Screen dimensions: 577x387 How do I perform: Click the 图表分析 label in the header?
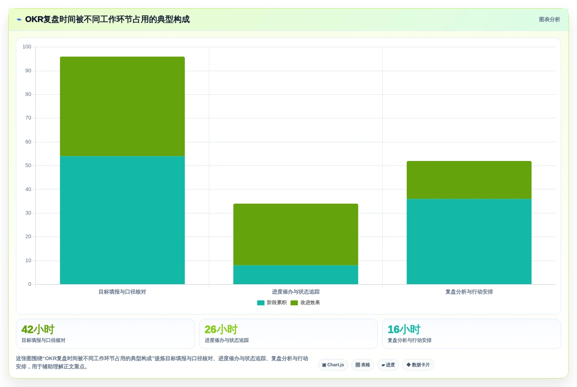[x=549, y=20]
